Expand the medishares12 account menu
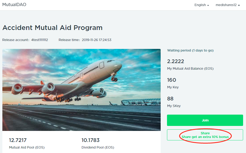Viewport: 246px width, 153px height. tap(228, 5)
